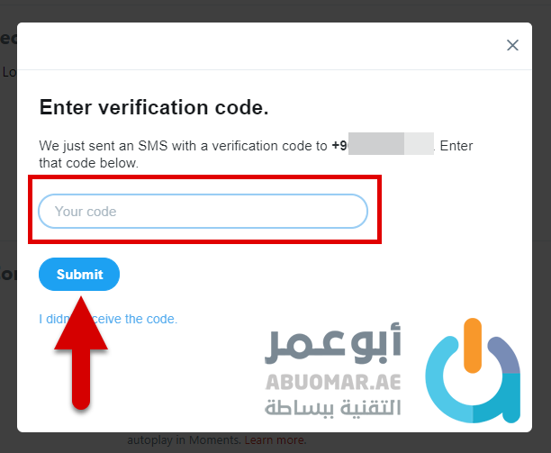This screenshot has height=453, width=551.
Task: Click the 'that code below.' text line
Action: (x=88, y=163)
